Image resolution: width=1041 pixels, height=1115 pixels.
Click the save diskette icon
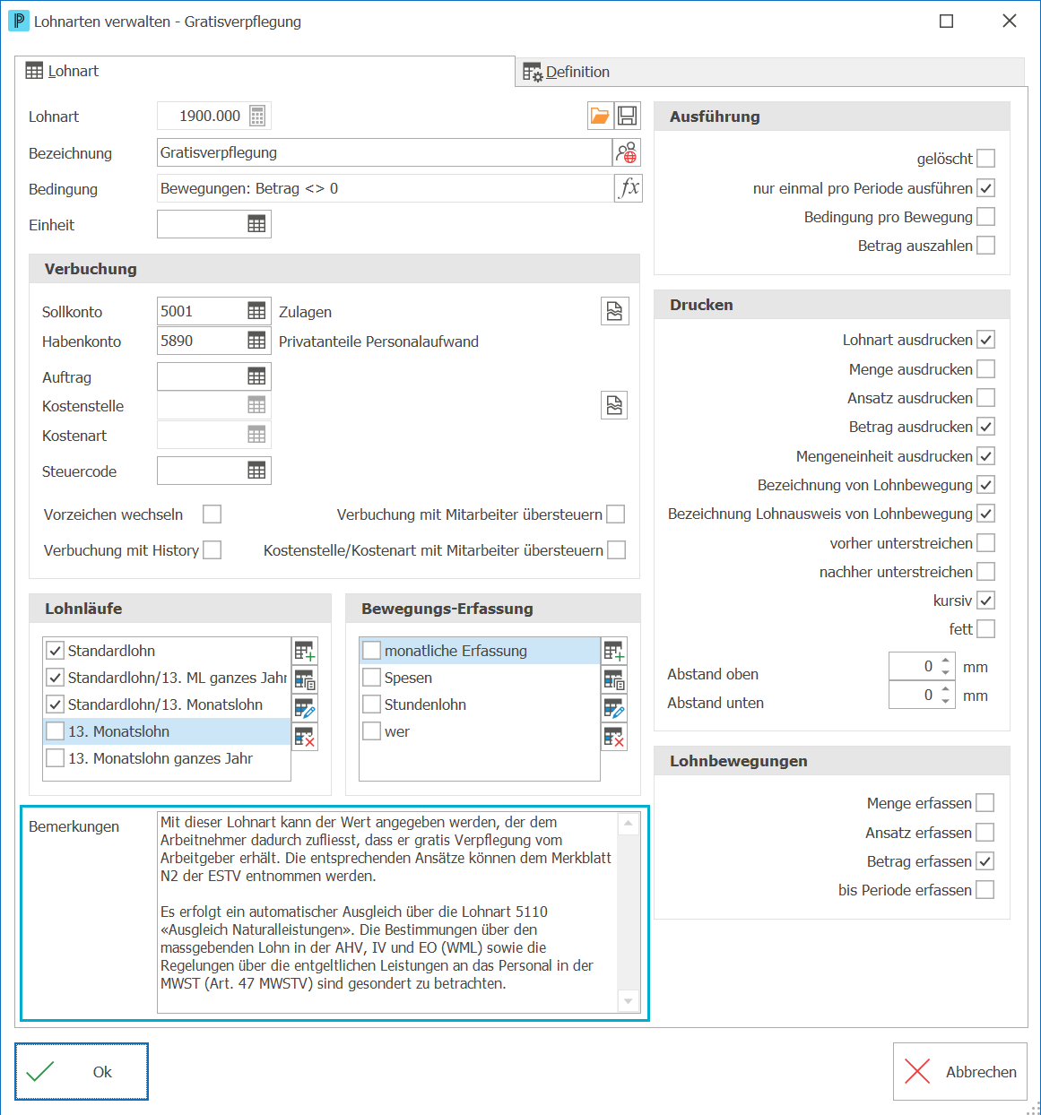[628, 116]
